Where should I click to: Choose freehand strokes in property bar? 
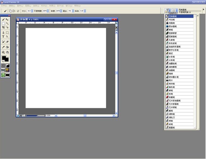(x=11, y=11)
